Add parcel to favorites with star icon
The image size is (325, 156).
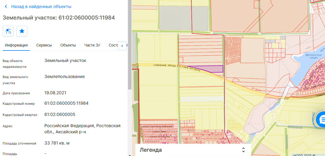pyautogui.click(x=22, y=31)
